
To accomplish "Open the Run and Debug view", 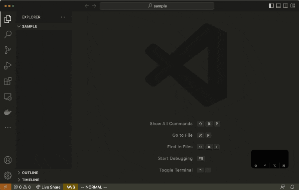I will [x=7, y=66].
